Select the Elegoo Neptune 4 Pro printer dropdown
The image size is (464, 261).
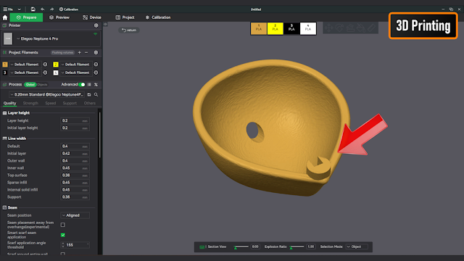pyautogui.click(x=57, y=38)
